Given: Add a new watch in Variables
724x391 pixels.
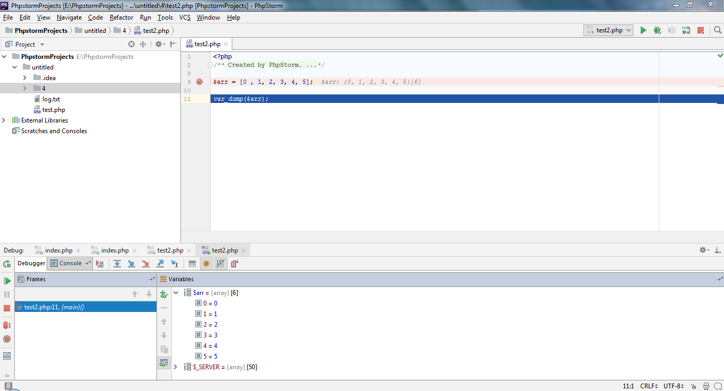Looking at the screenshot, I should (164, 294).
